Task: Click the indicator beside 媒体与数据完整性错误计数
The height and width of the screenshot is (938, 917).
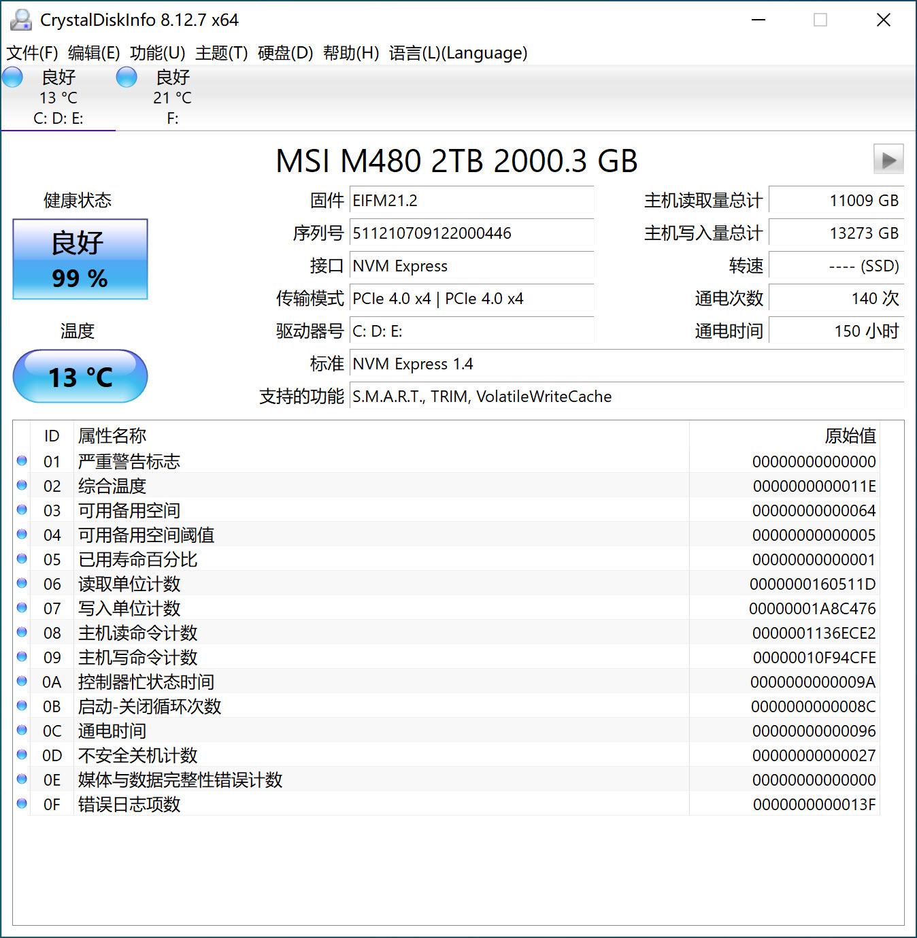Action: point(21,779)
